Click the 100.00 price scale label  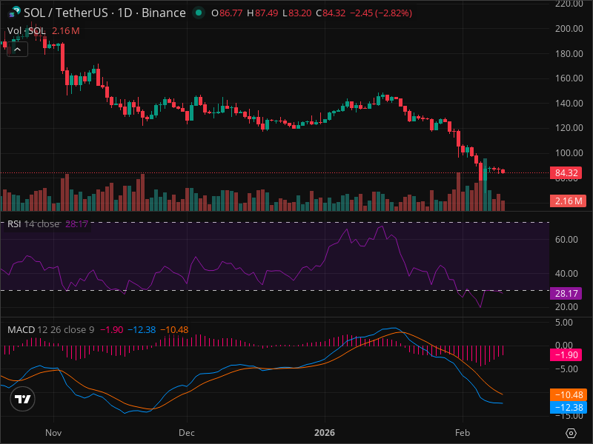(569, 153)
